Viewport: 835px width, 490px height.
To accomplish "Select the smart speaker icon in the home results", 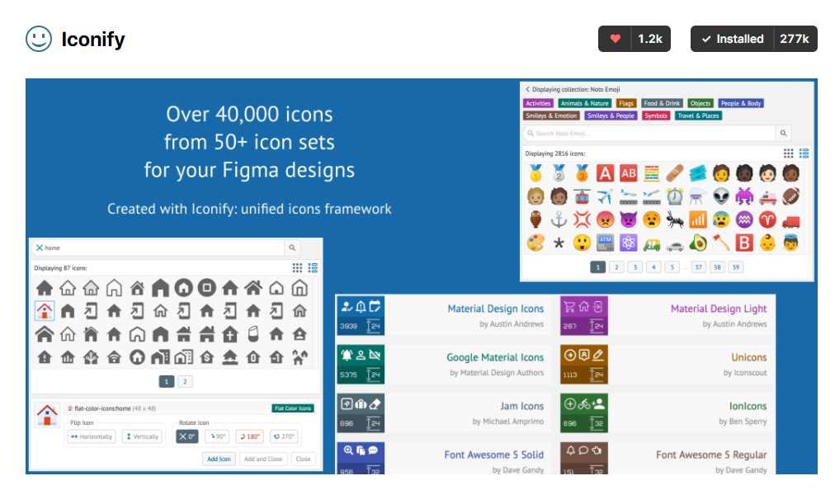I will coord(253,334).
